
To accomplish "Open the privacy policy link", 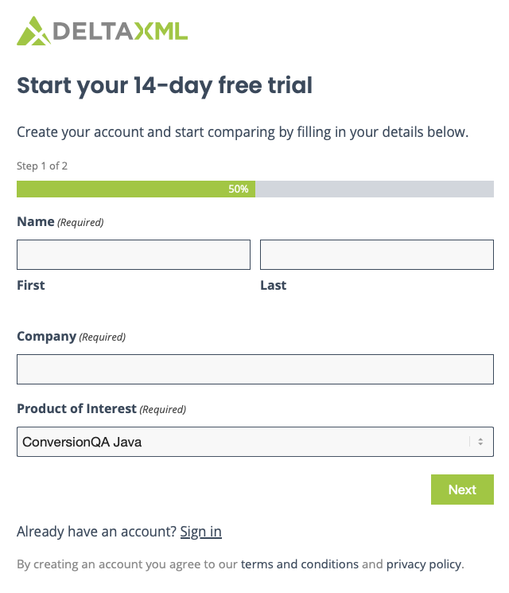I will pyautogui.click(x=423, y=564).
